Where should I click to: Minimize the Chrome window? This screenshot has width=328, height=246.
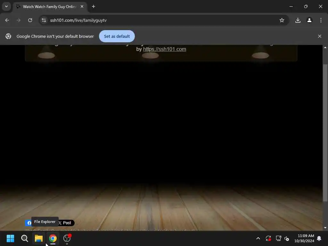291,6
